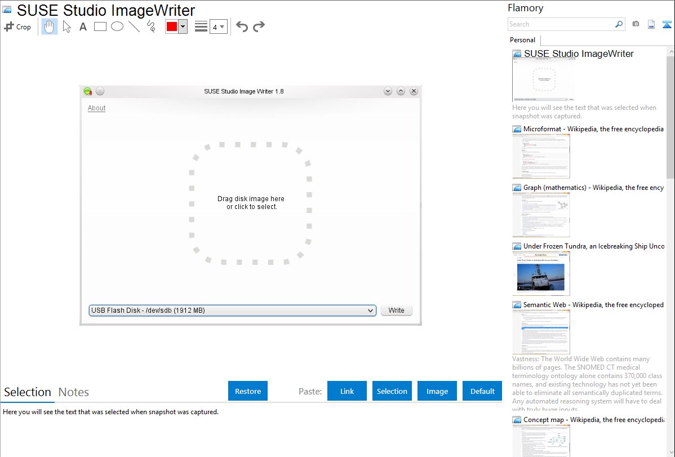675x457 pixels.
Task: Click the line thickness icon
Action: (201, 26)
